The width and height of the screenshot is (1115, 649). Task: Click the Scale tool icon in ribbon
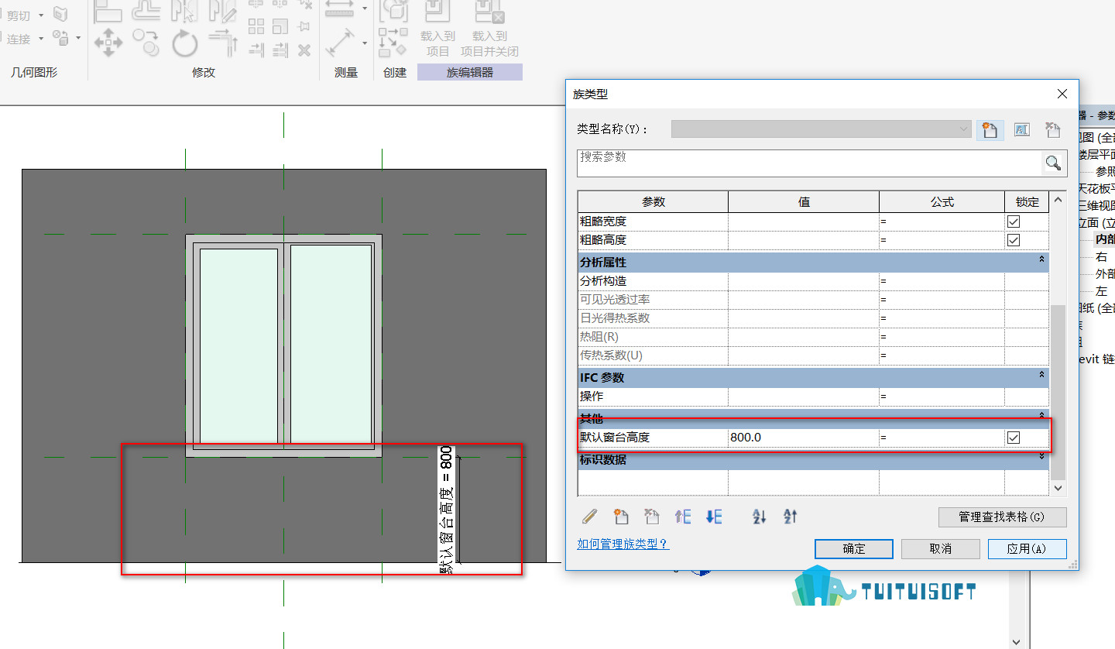pos(280,26)
